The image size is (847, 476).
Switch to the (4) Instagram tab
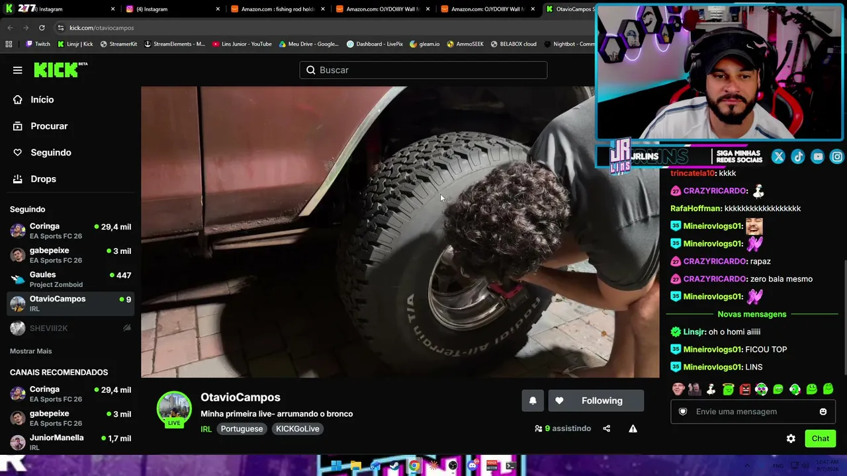click(x=172, y=9)
